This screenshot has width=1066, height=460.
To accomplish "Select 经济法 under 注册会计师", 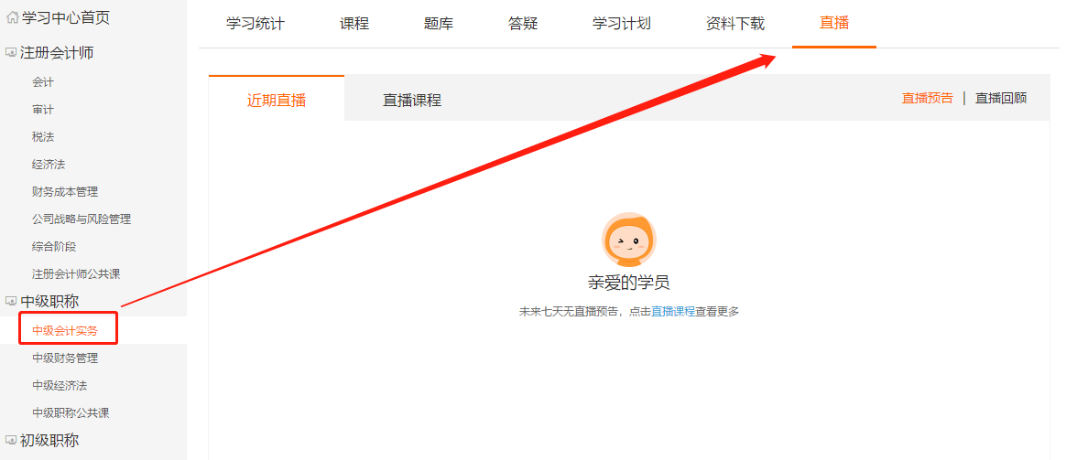I will pos(49,165).
